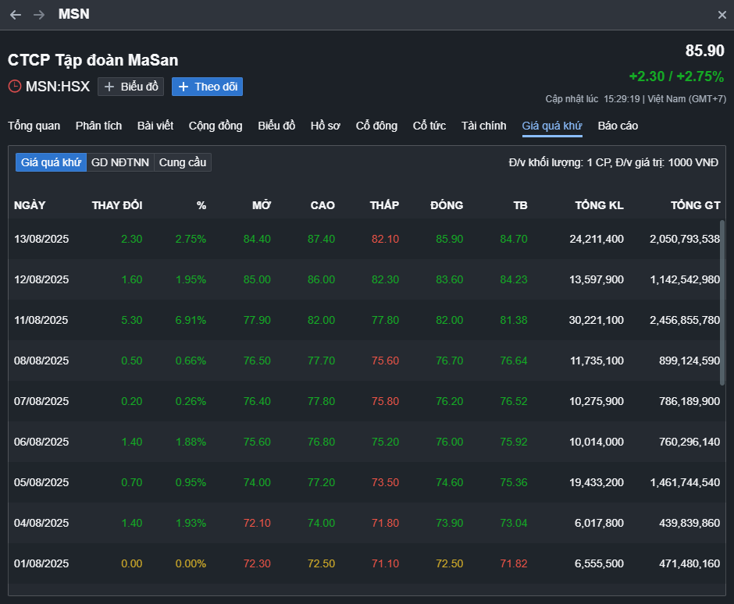Screen dimensions: 734x604
Task: Click average price 84.23 cell
Action: pos(514,280)
